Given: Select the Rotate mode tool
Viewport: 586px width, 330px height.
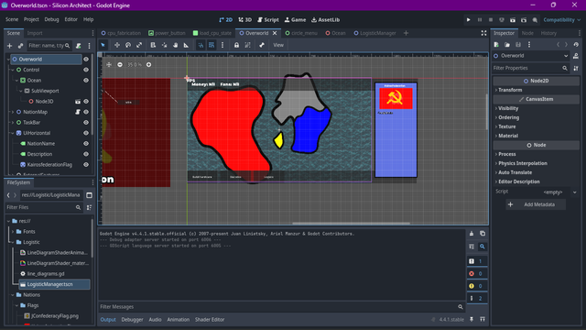Looking at the screenshot, I should (x=128, y=45).
